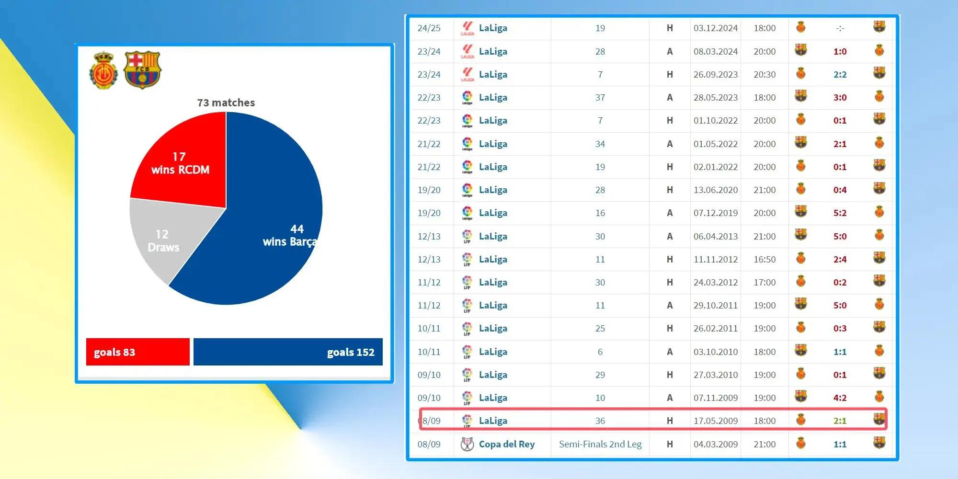The image size is (958, 479).
Task: Open the 4:2 score on 07.11.2009
Action: point(840,398)
